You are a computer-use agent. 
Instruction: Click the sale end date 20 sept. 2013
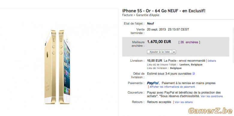156,29
